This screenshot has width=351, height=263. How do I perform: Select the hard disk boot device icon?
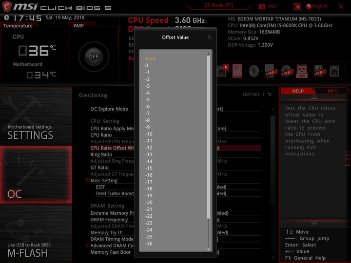point(237,71)
